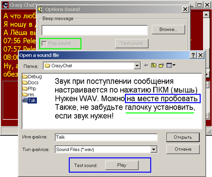Select the Php folder
Screen dimensions: 212x177
29,89
